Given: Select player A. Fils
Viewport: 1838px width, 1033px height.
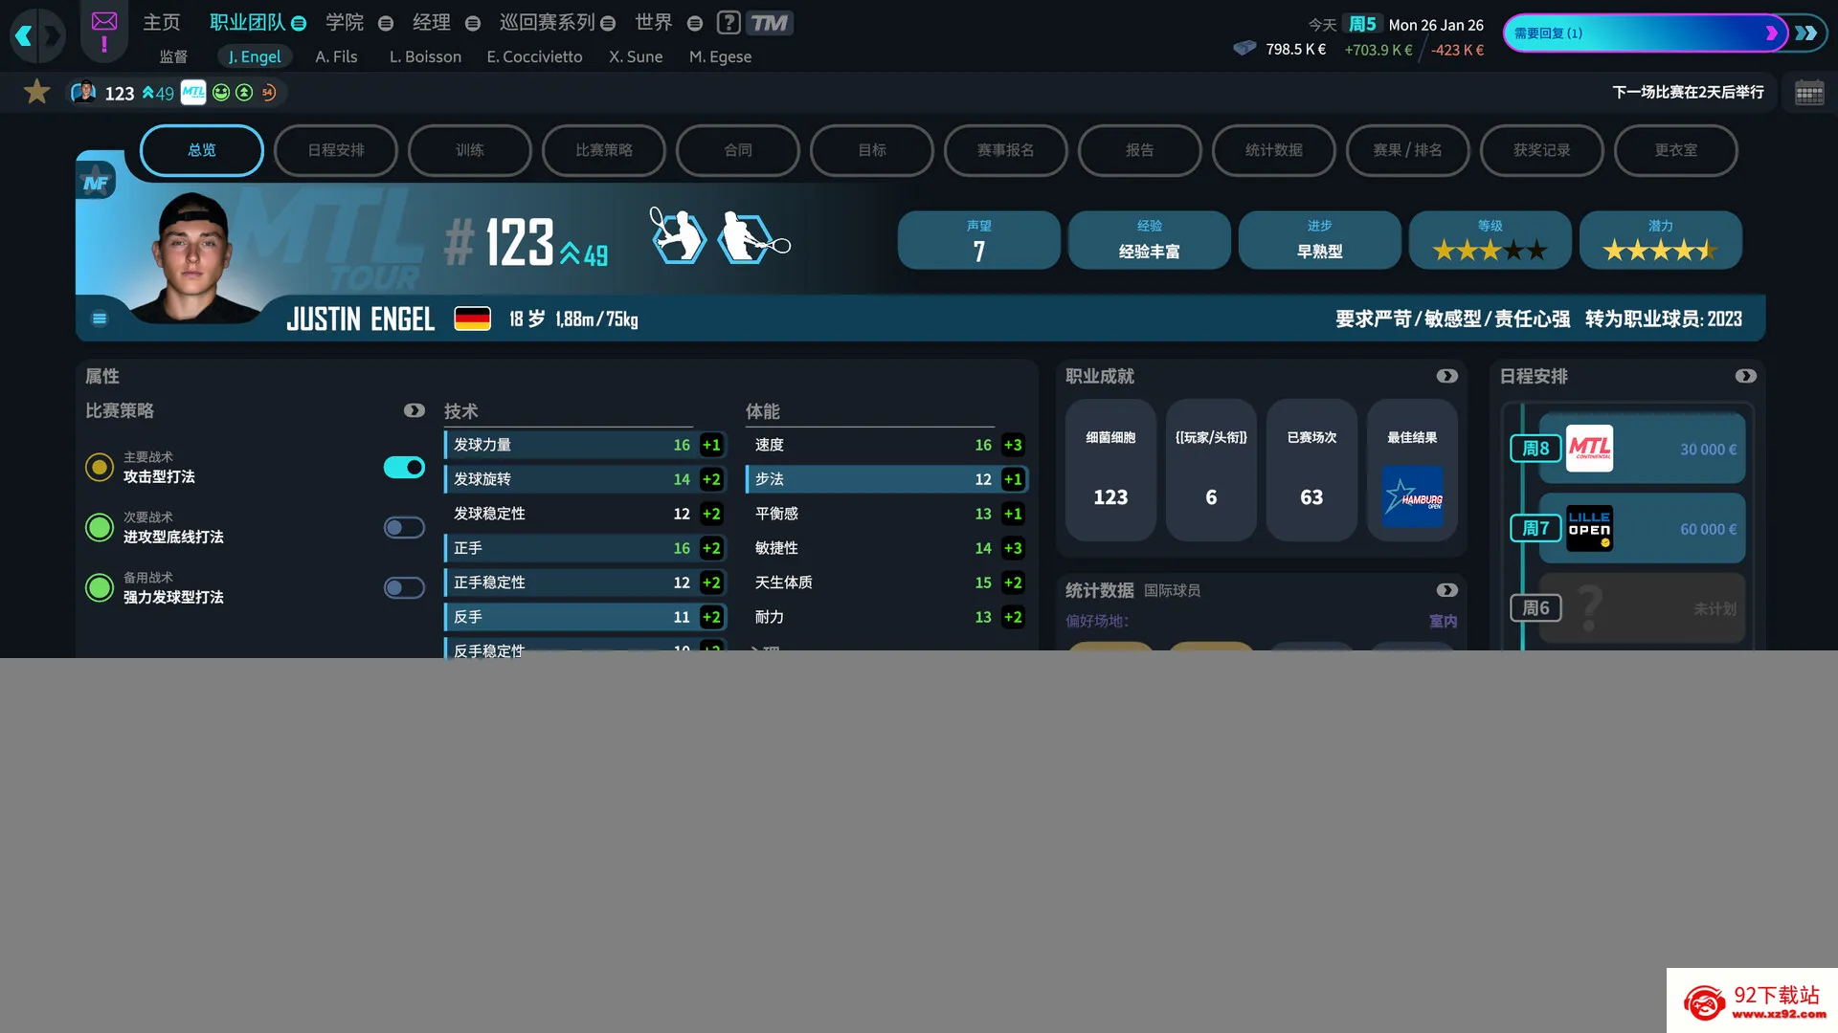Looking at the screenshot, I should 336,56.
